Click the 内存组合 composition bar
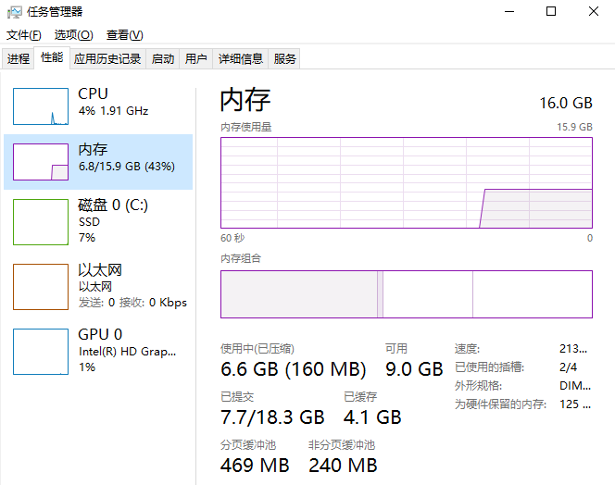This screenshot has width=615, height=485. pos(406,294)
